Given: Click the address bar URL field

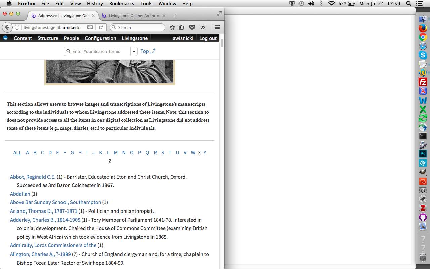Looking at the screenshot, I should tap(51, 27).
